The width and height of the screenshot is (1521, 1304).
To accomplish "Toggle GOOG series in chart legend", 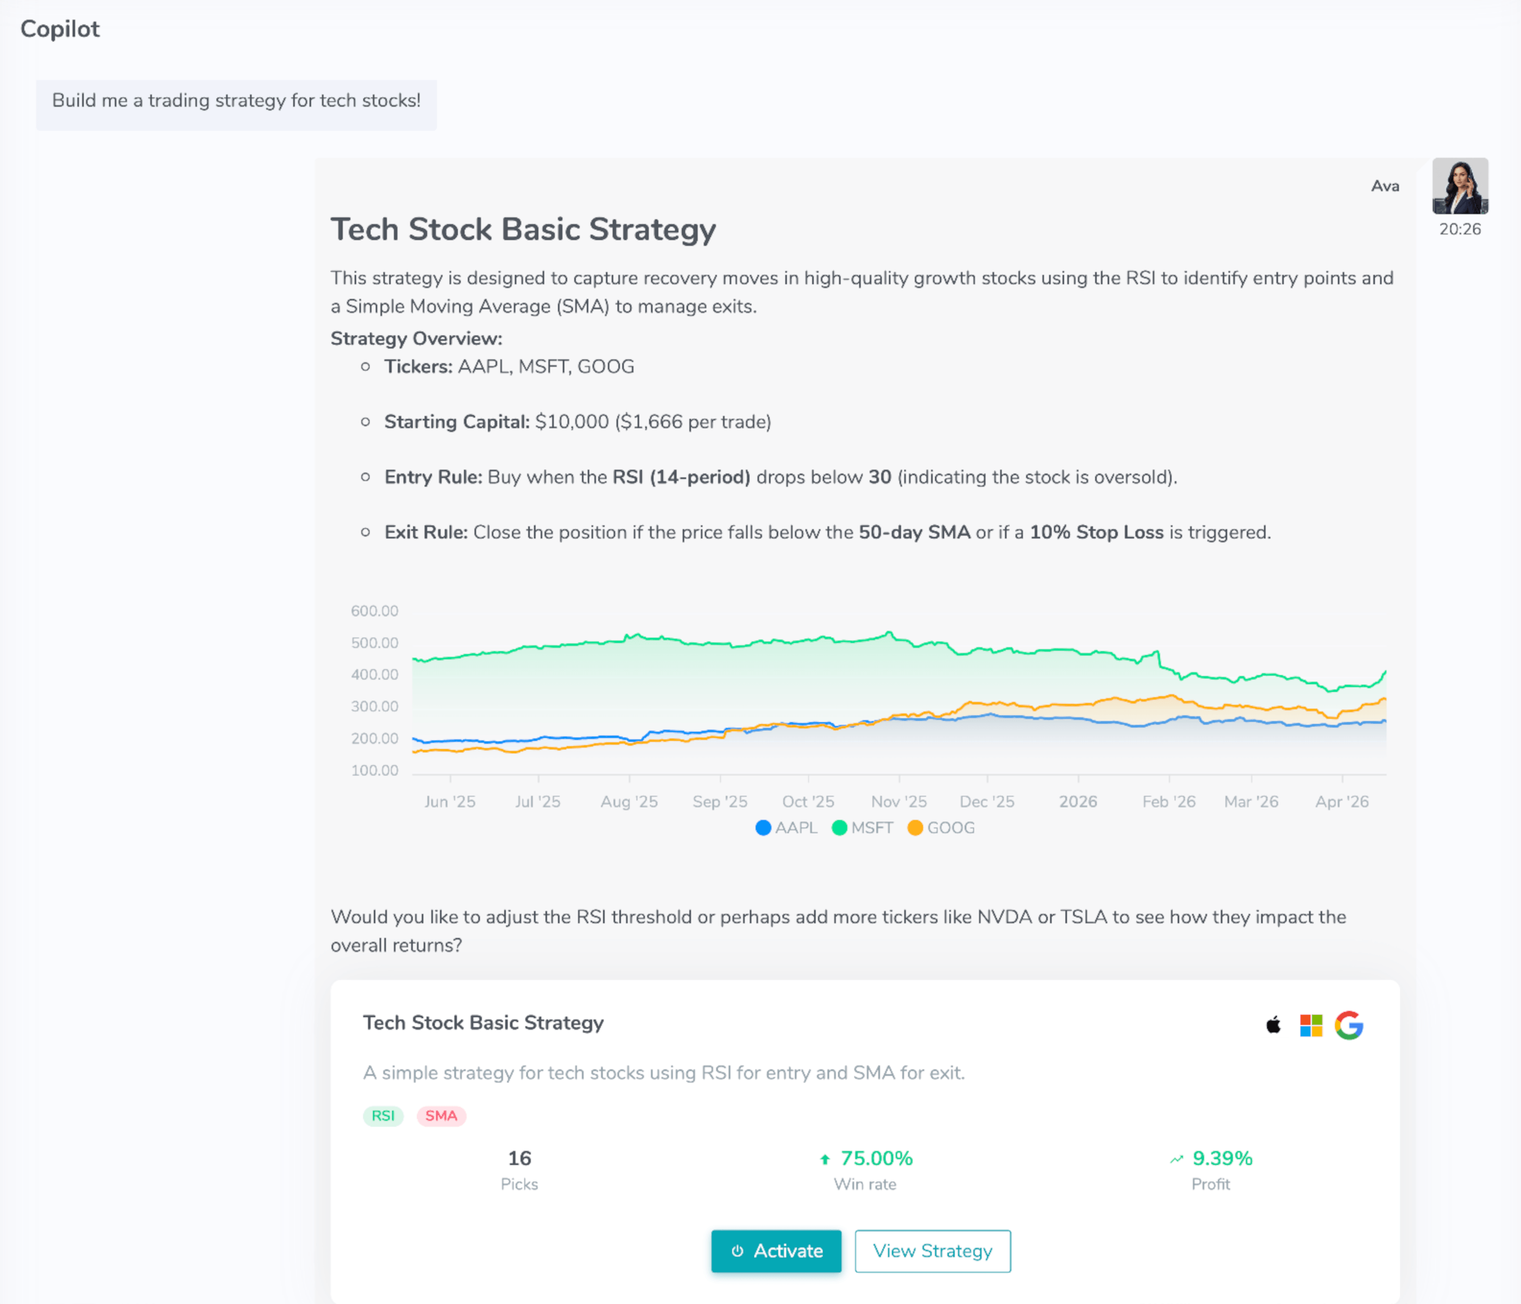I will pyautogui.click(x=941, y=827).
